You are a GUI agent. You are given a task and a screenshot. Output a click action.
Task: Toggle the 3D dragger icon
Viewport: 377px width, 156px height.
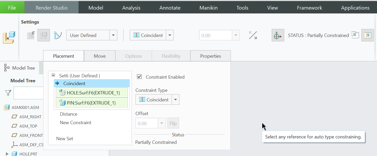point(278,35)
